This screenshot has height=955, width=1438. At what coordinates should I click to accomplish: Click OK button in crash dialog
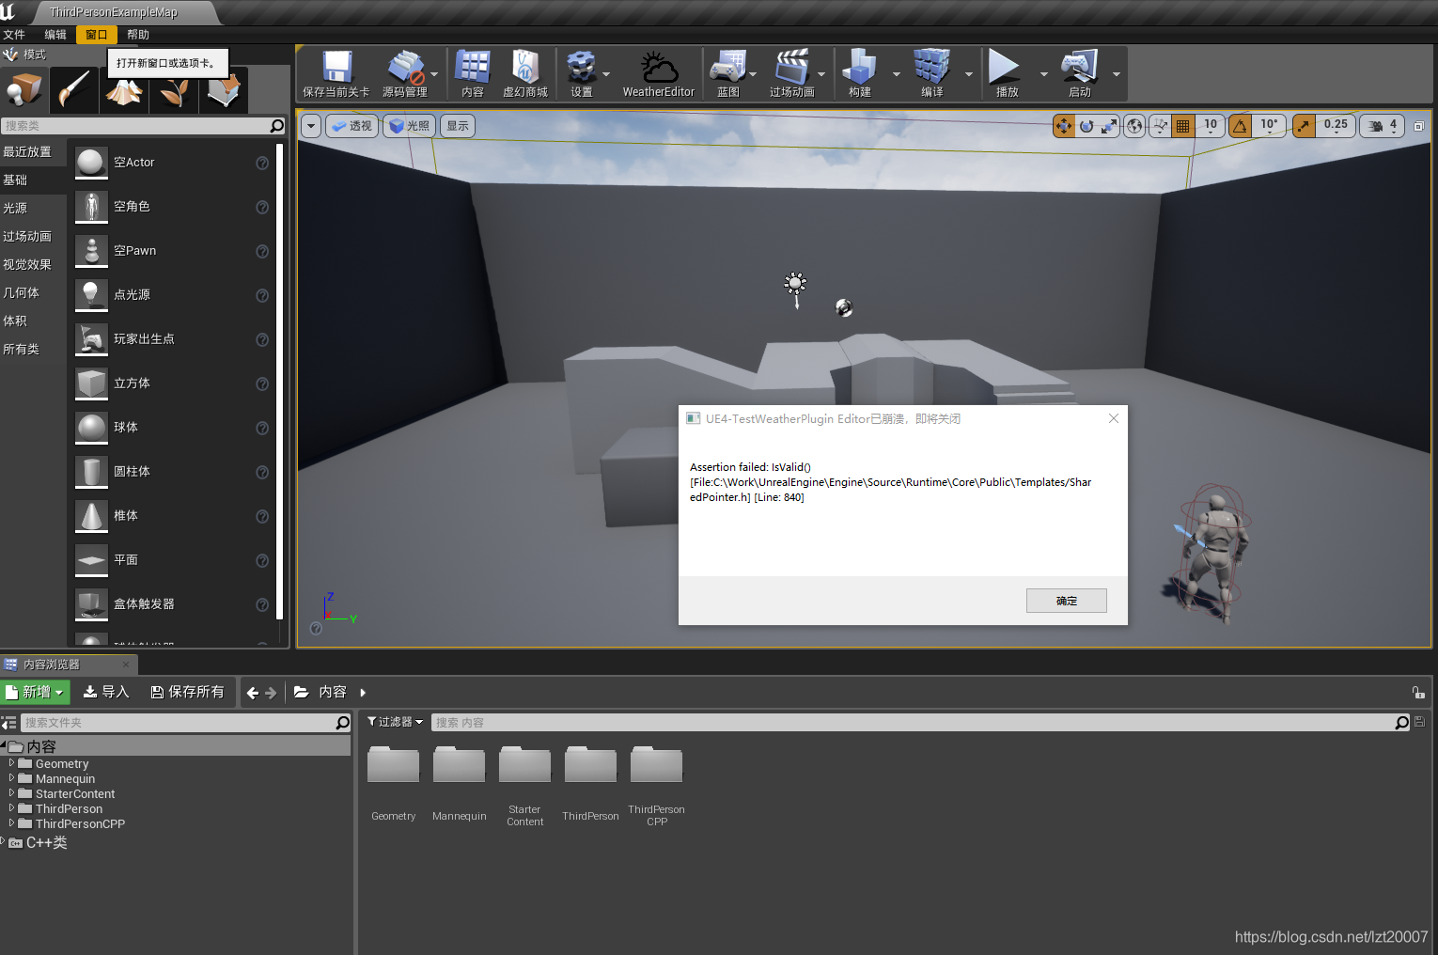(x=1066, y=601)
